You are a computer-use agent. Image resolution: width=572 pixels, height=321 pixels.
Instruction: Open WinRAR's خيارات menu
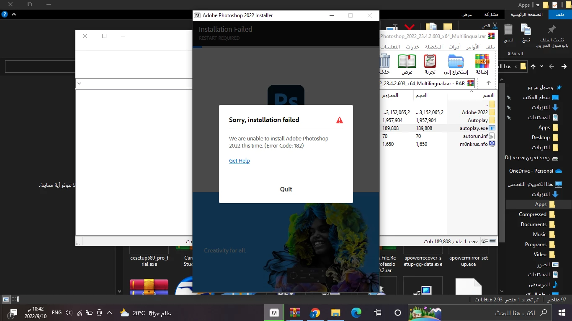pos(412,47)
